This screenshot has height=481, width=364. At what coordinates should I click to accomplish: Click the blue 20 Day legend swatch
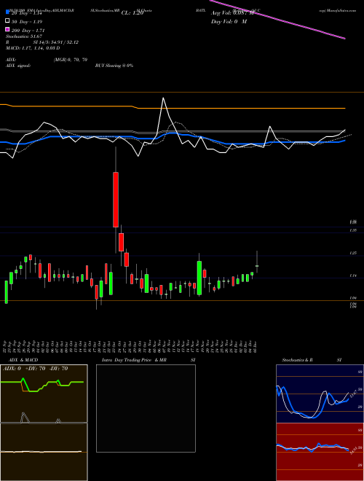pyautogui.click(x=8, y=12)
